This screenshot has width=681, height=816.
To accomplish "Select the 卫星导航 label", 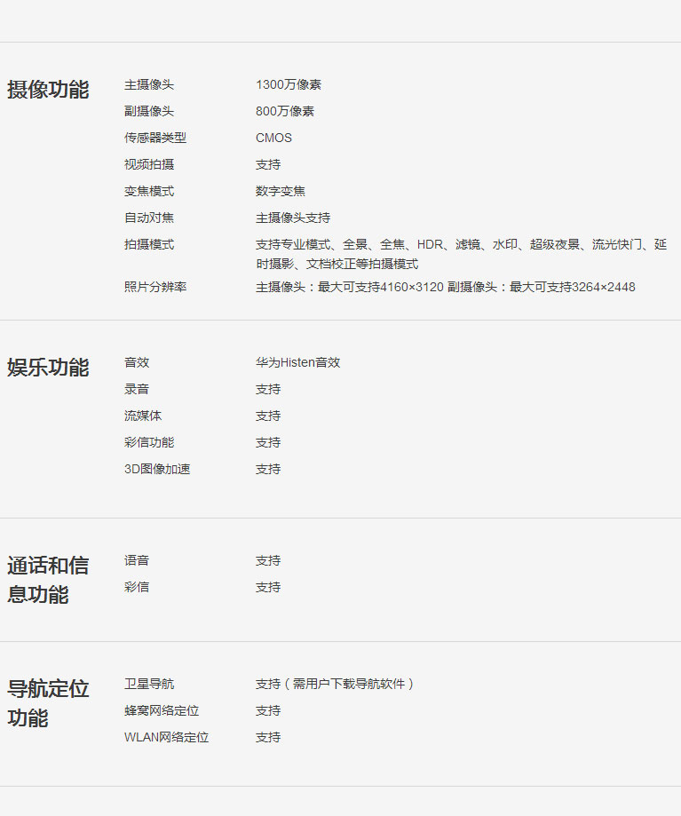I will click(x=149, y=684).
